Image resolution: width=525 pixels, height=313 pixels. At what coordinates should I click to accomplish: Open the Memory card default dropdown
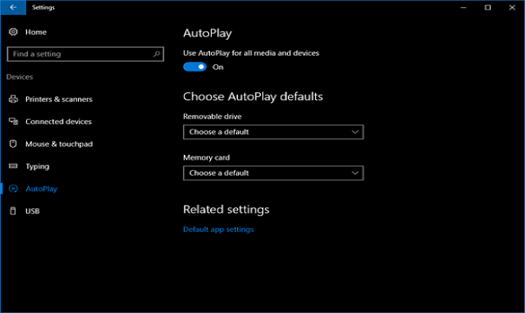pos(273,173)
